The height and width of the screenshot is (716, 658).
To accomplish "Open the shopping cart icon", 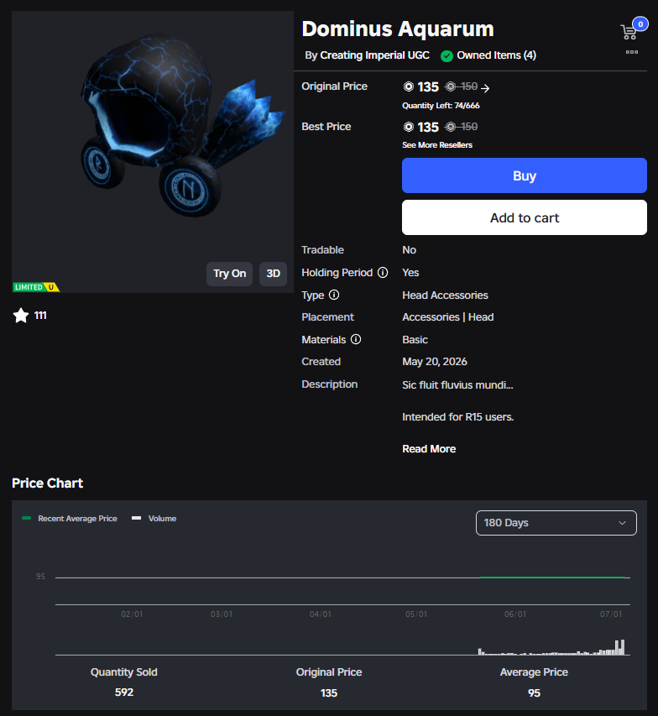I will [629, 32].
